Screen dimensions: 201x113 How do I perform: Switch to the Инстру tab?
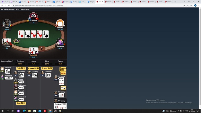click(x=74, y=2)
